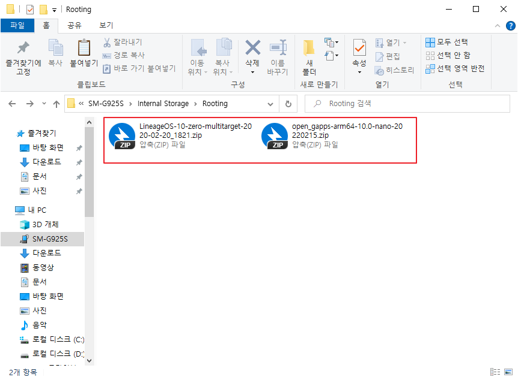Viewport: 518px width, 380px height.
Task: Click the Delete X icon
Action: coord(253,47)
